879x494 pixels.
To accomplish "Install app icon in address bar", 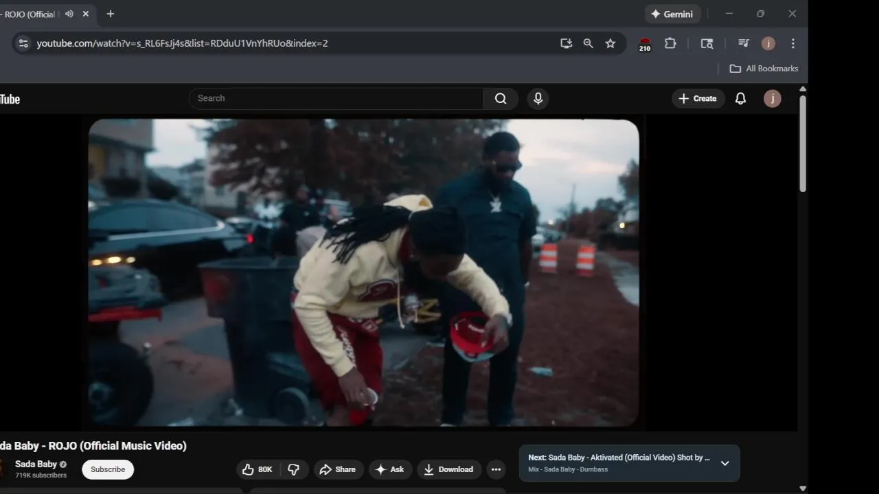I will (567, 43).
